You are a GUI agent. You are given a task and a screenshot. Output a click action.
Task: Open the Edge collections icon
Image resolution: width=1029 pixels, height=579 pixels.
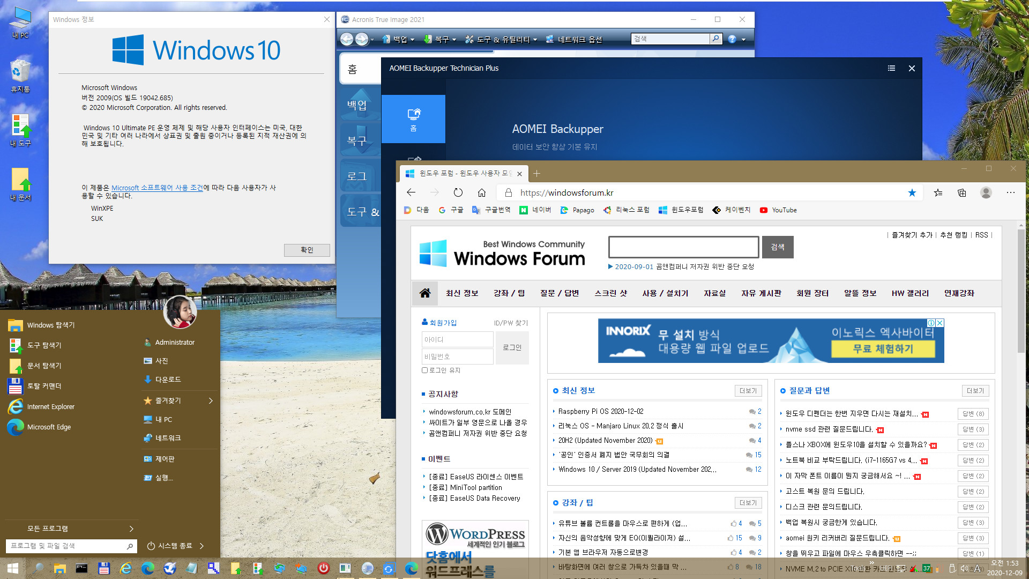coord(962,192)
